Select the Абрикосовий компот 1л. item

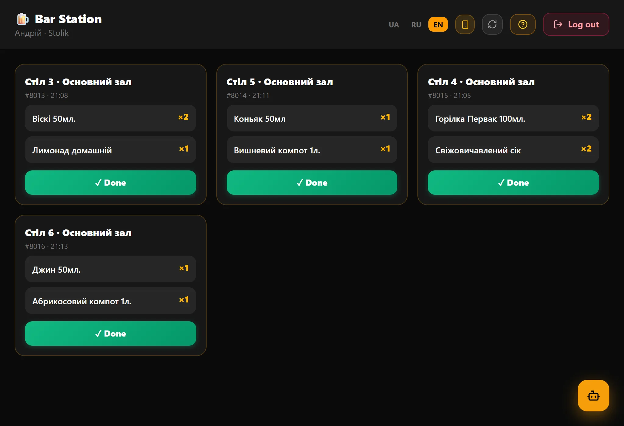tap(111, 301)
